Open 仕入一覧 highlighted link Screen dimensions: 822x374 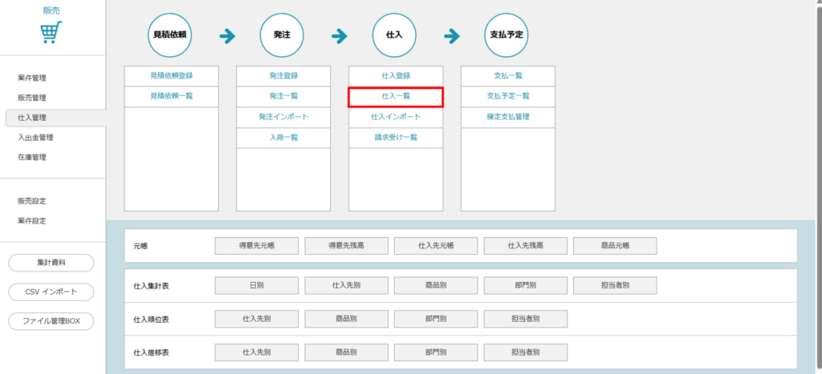[x=395, y=96]
